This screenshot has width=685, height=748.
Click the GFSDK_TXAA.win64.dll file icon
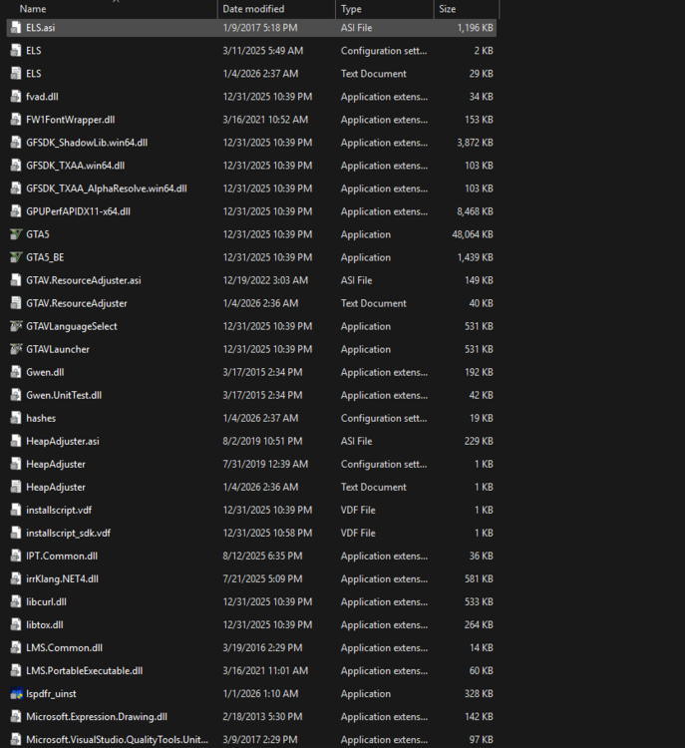coord(16,166)
